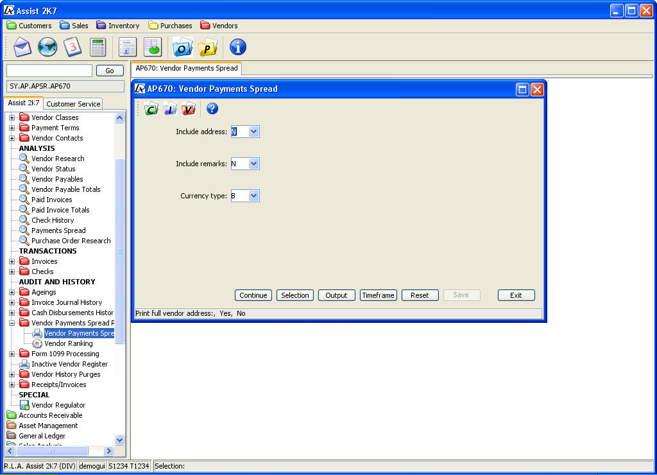
Task: Switch to the Customer Service tab
Action: pos(73,104)
